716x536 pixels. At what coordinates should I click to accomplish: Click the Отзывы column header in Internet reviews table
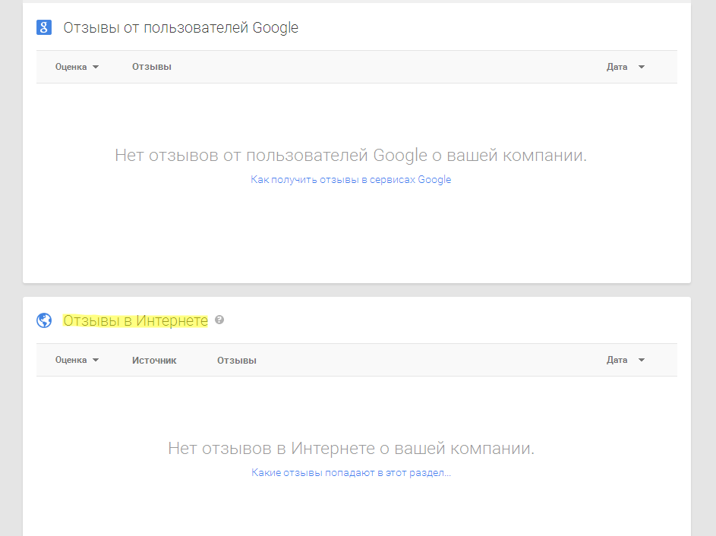click(237, 361)
